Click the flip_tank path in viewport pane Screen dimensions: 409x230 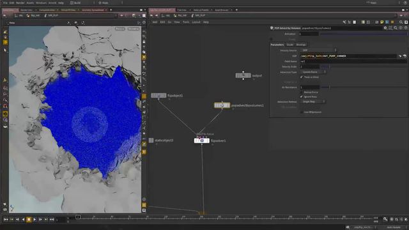[34, 15]
